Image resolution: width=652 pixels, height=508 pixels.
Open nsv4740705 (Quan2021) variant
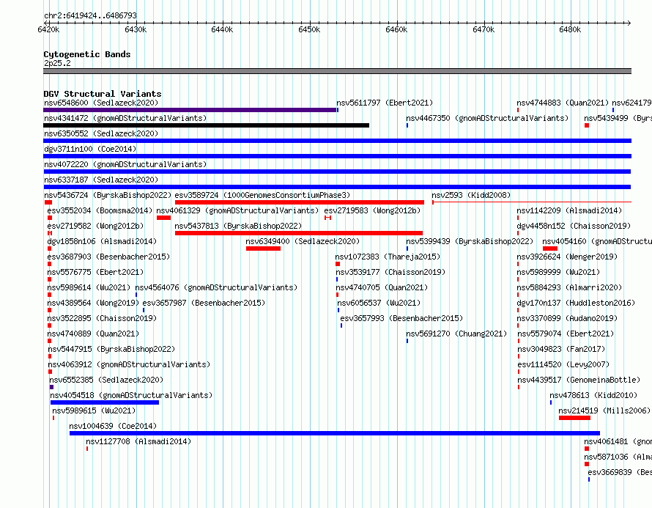tap(382, 287)
